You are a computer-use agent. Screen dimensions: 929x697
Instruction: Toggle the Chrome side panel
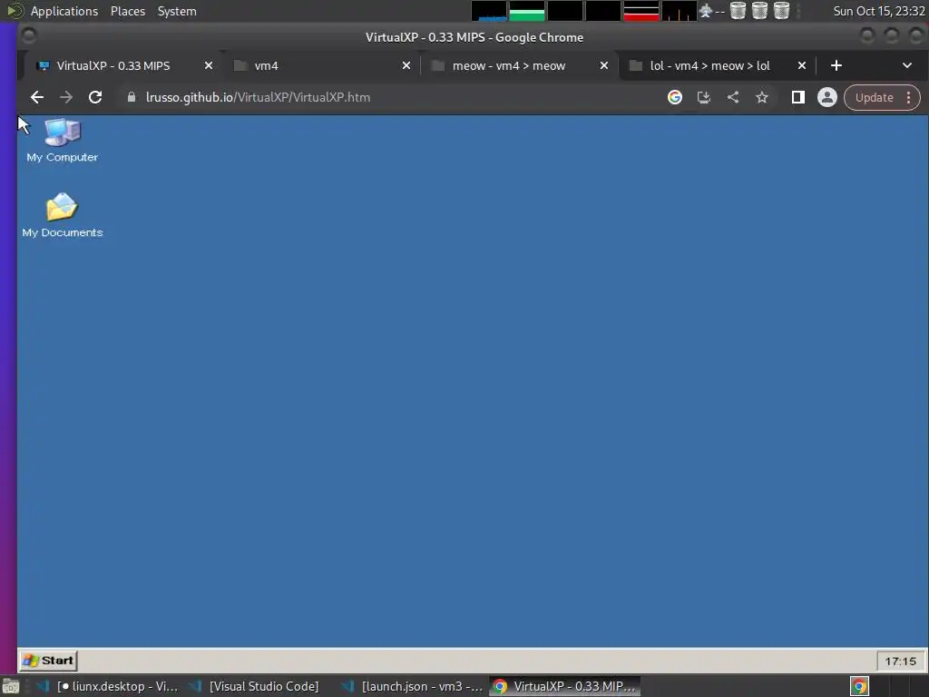click(798, 97)
